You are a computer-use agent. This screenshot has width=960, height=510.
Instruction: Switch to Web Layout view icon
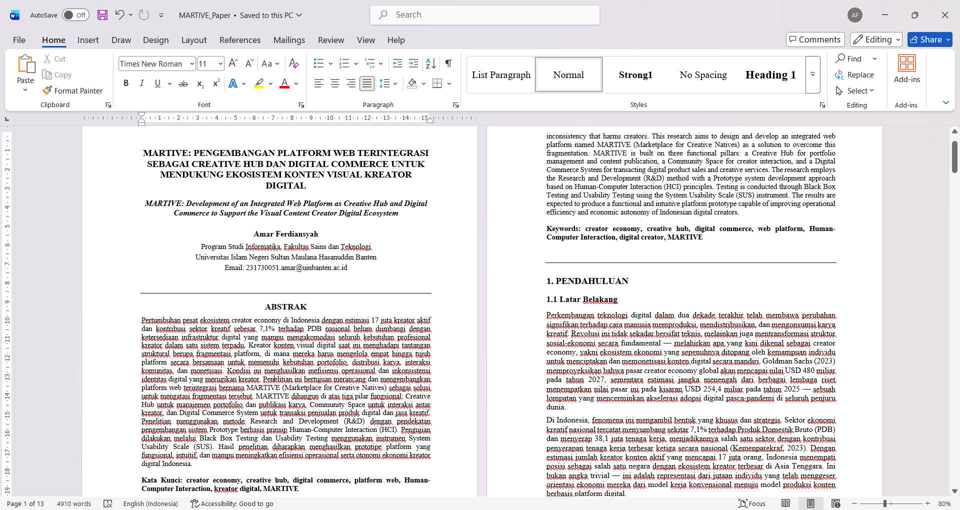[835, 503]
